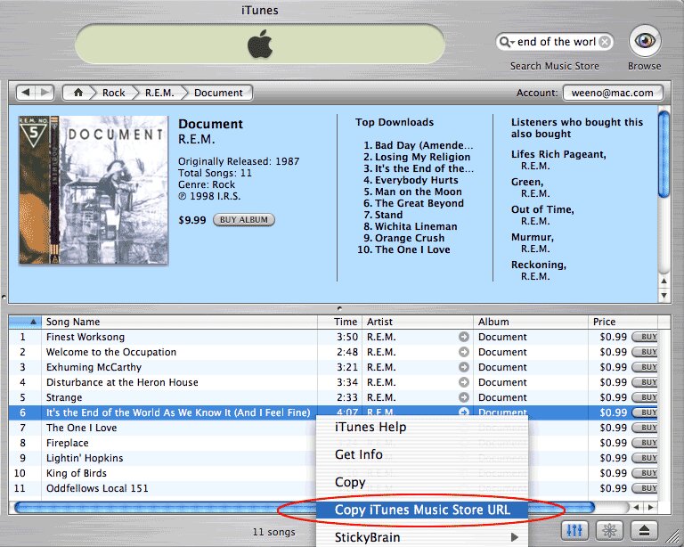Click the album pane scroll up arrow
Image resolution: width=684 pixels, height=547 pixels.
pyautogui.click(x=664, y=282)
